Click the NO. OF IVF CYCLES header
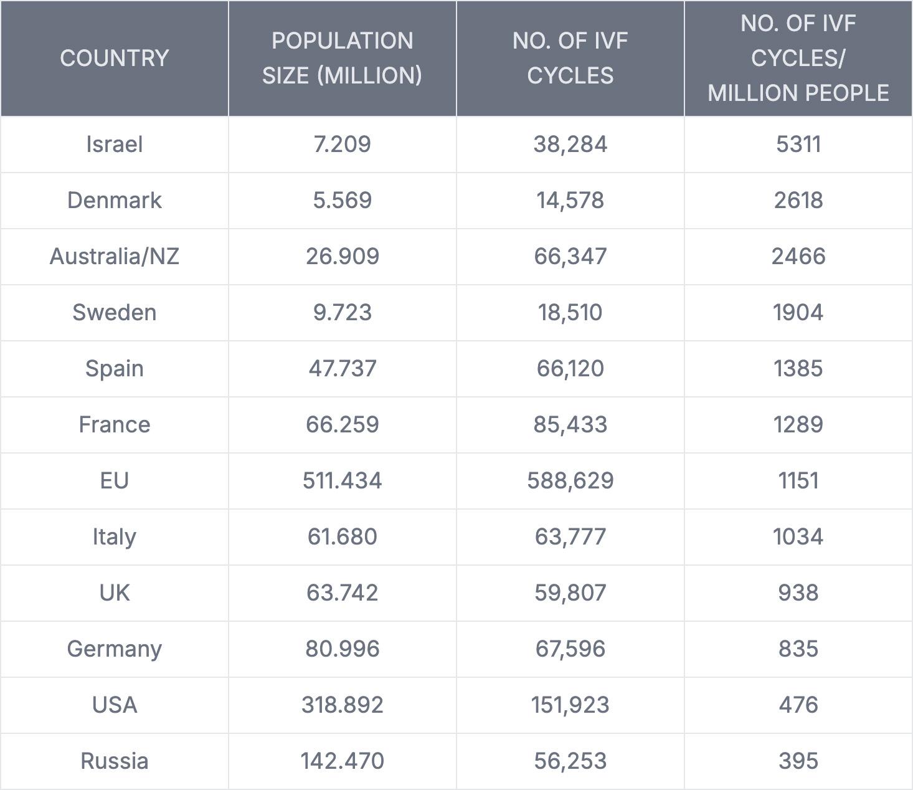 (x=570, y=58)
